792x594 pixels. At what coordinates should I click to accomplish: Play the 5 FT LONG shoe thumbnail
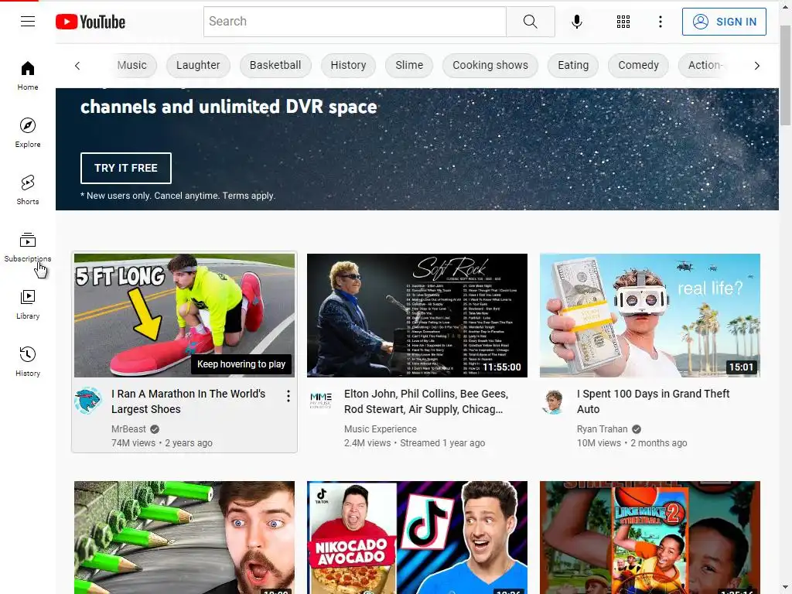point(184,316)
